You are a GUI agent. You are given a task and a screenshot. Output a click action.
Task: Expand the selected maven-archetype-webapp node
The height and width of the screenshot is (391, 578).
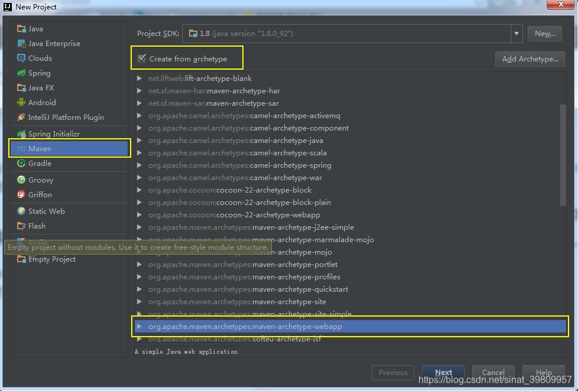point(139,326)
